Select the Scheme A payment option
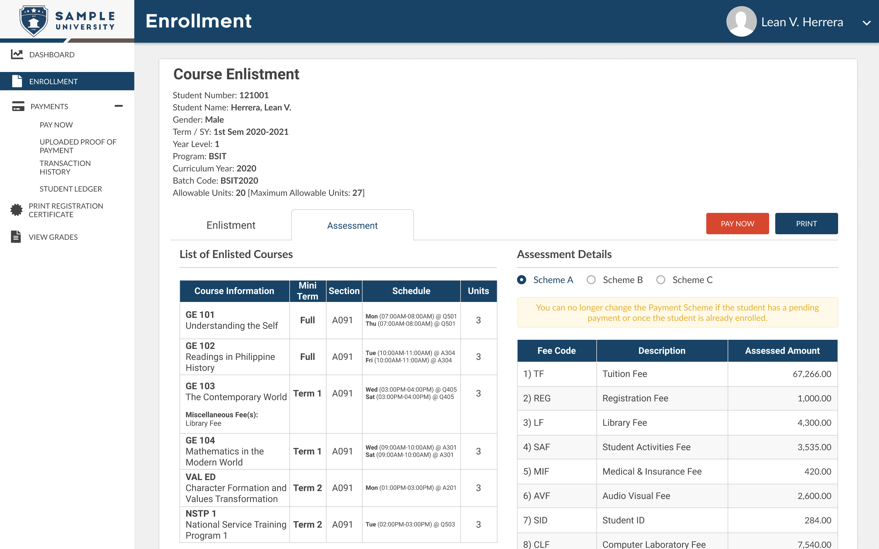Screen dimensions: 879x549 pyautogui.click(x=522, y=280)
